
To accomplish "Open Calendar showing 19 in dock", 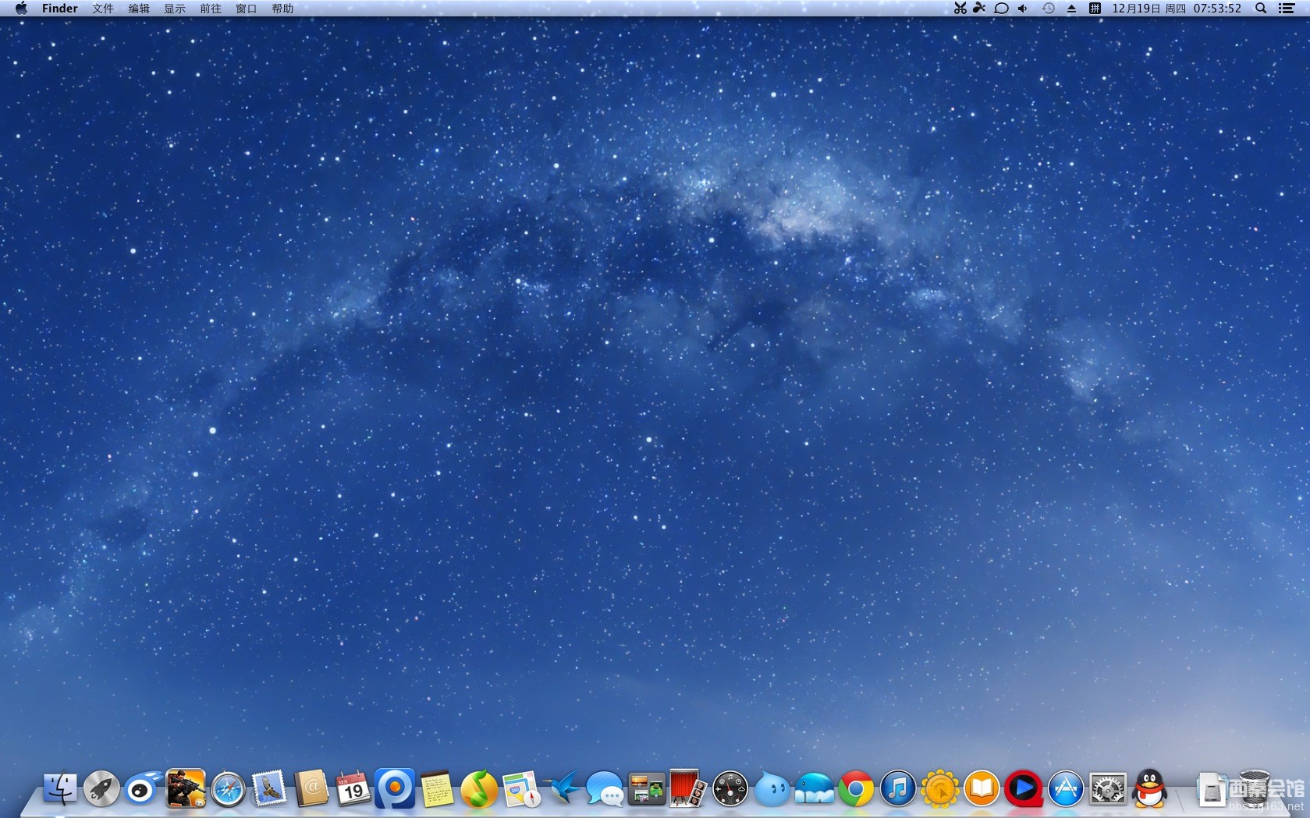I will coord(353,789).
